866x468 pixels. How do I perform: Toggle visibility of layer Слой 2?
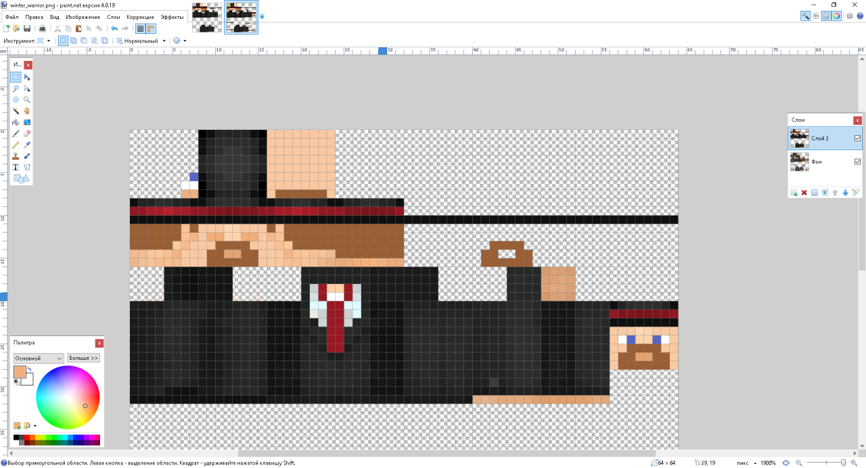[858, 138]
